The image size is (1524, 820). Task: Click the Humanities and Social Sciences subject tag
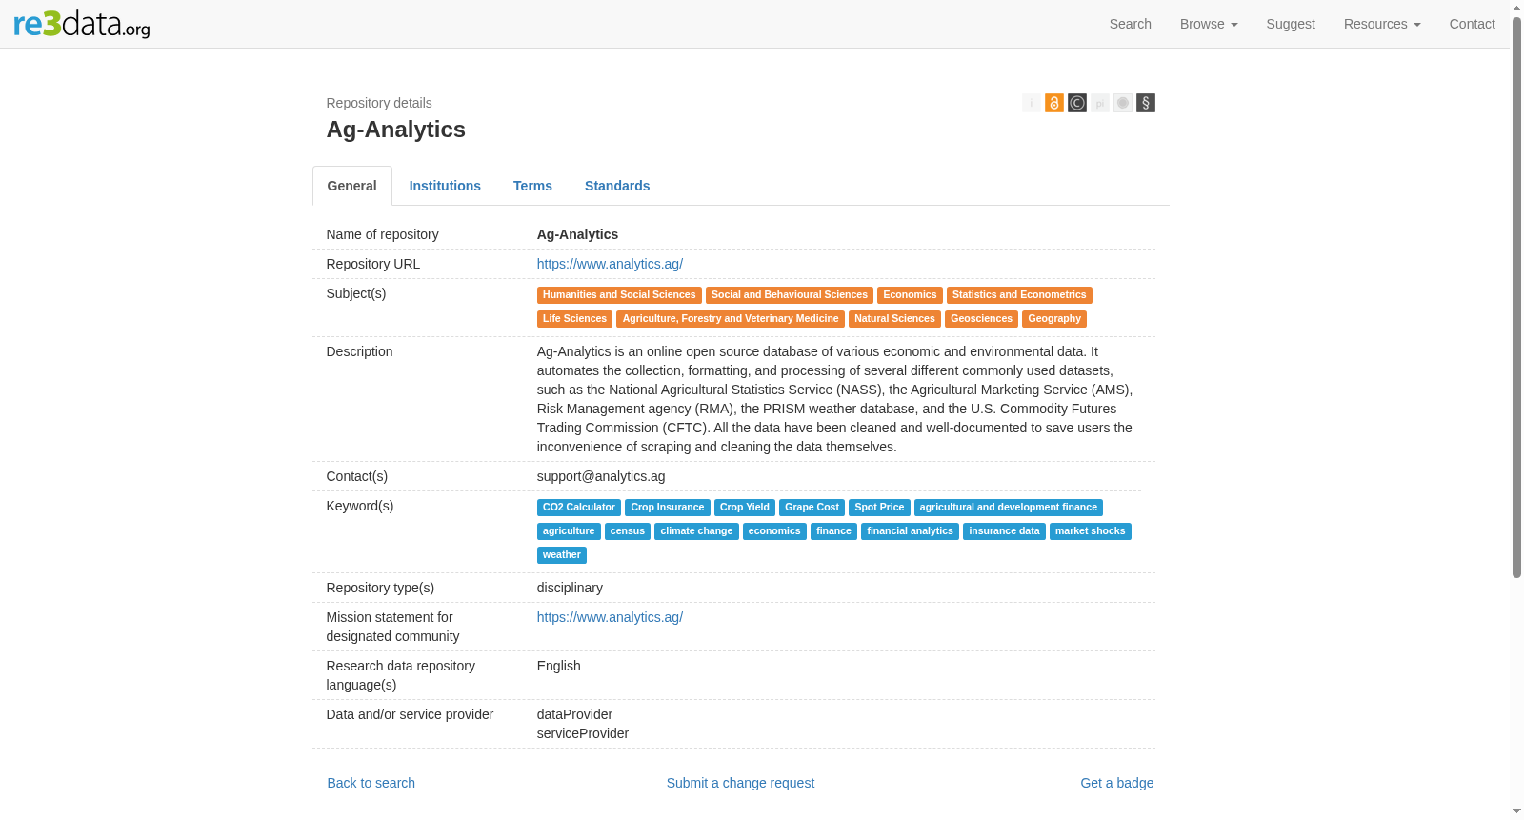pyautogui.click(x=619, y=295)
